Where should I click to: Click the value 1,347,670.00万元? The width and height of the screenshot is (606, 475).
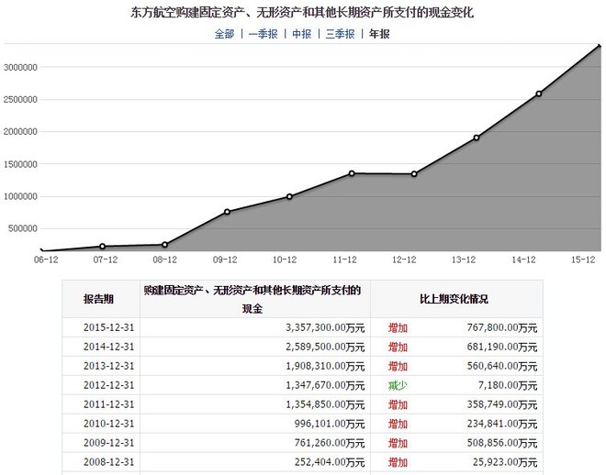tap(325, 385)
